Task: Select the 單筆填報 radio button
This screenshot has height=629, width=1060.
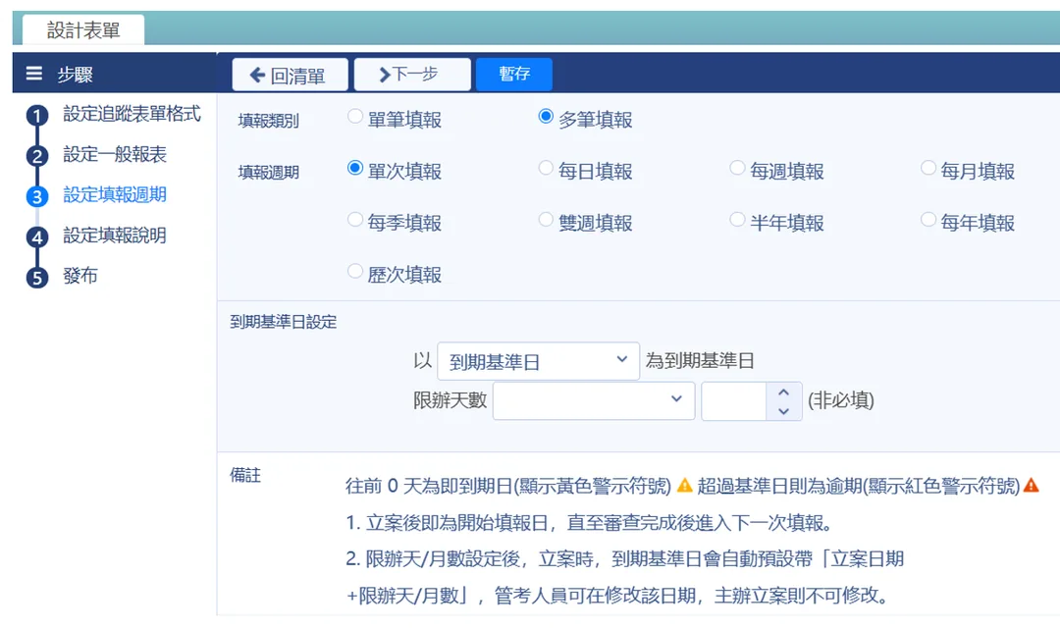Action: point(355,116)
